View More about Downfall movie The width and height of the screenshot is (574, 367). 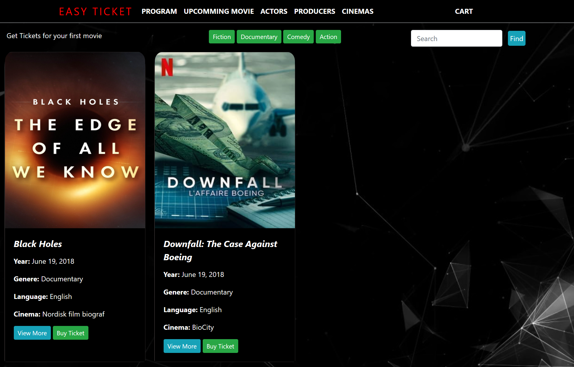[x=182, y=346]
